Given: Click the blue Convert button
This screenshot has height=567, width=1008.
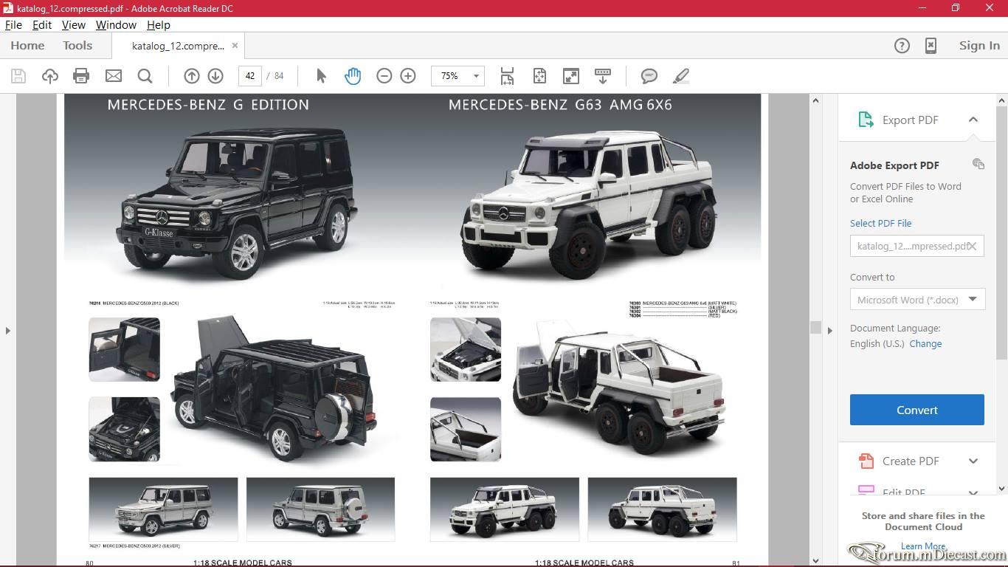Looking at the screenshot, I should click(x=917, y=410).
